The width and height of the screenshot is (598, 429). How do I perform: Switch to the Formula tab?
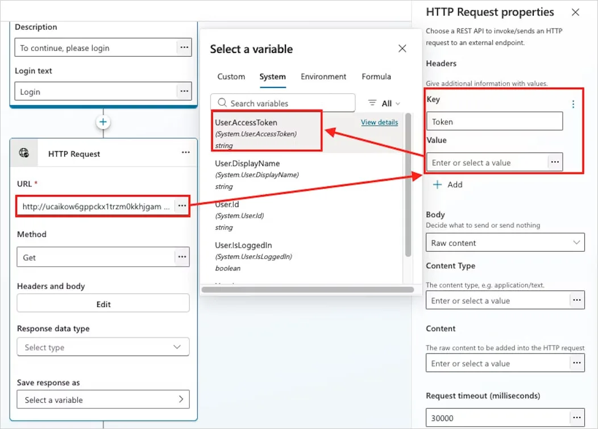(376, 76)
